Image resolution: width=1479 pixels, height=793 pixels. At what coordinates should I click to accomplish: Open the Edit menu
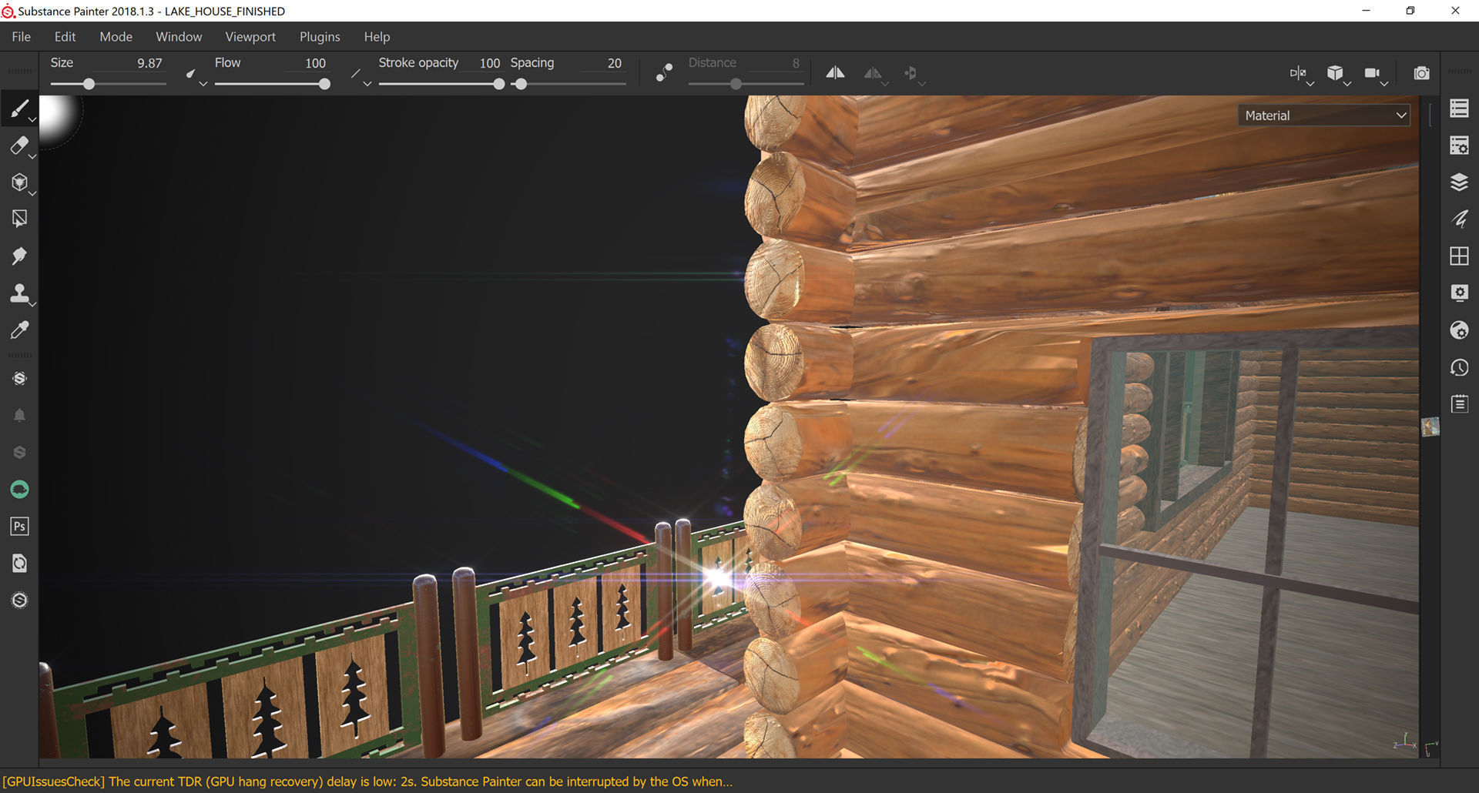(65, 36)
